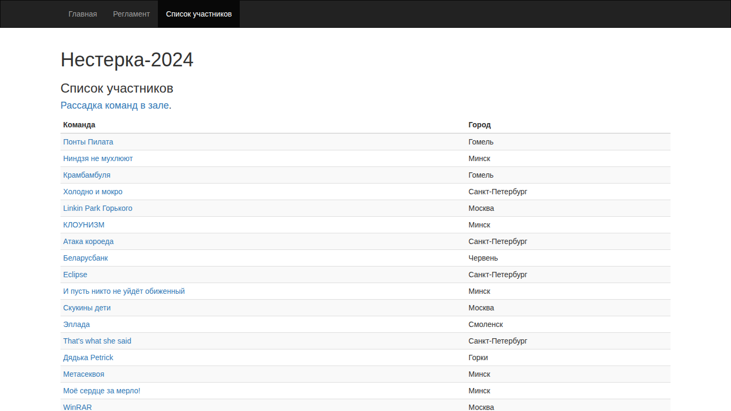The image size is (731, 411).
Task: Open the WinRAR team link
Action: (78, 407)
